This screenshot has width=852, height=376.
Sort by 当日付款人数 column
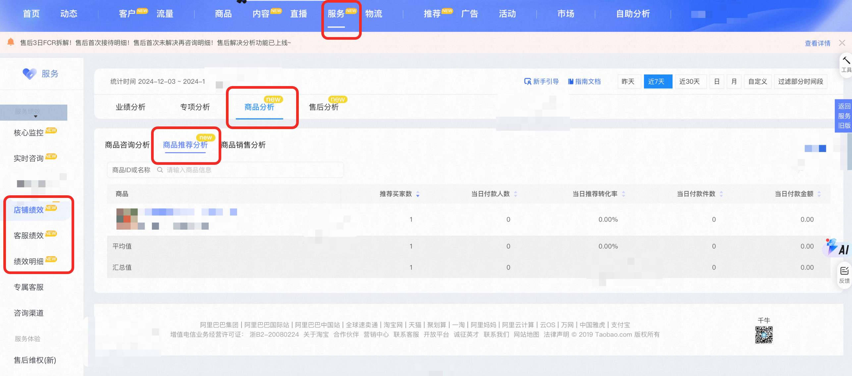coord(515,194)
